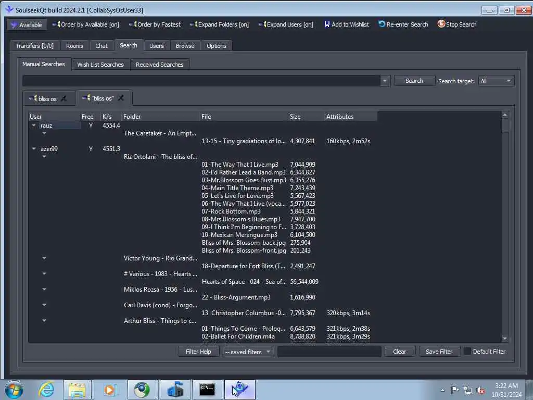Click the Save Filter button
533x400 pixels.
point(439,352)
